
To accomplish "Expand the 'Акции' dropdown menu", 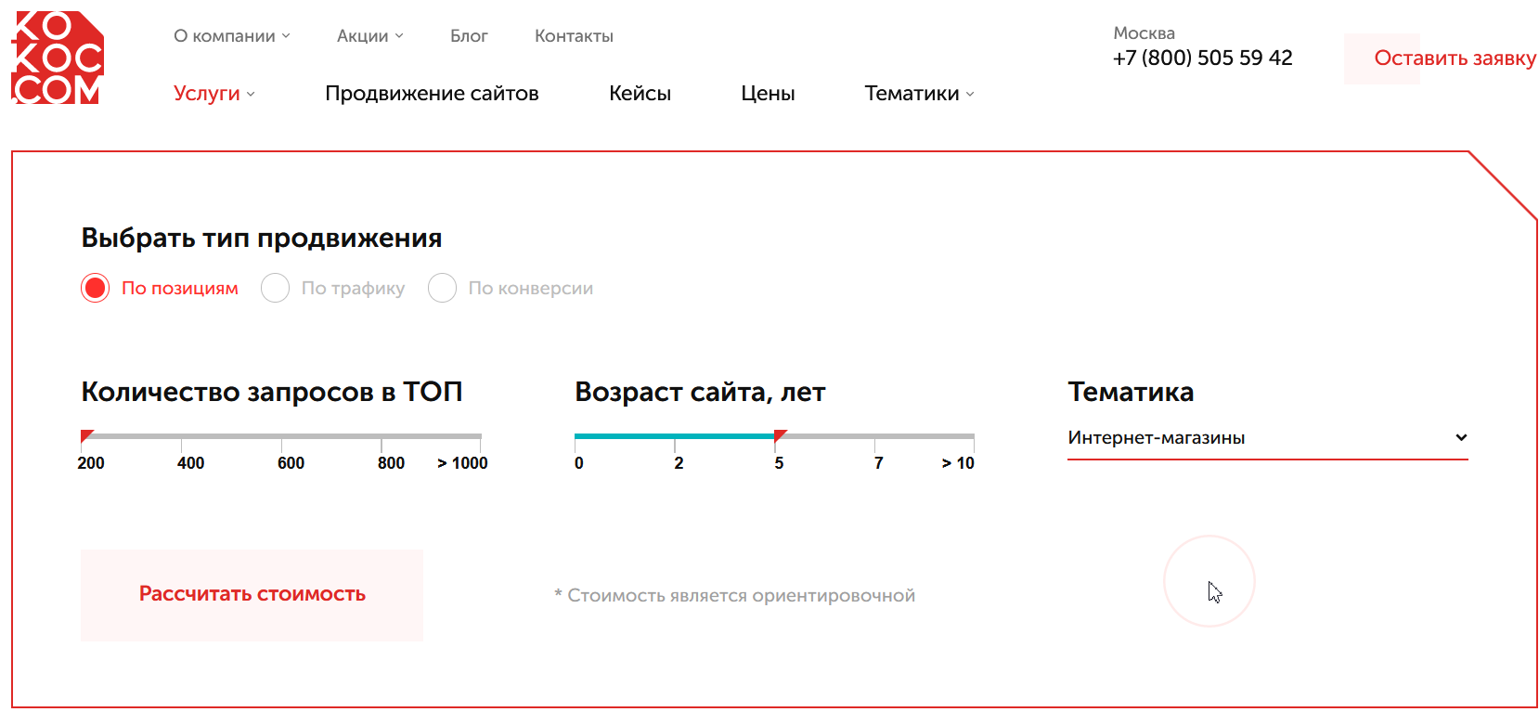I will tap(370, 36).
